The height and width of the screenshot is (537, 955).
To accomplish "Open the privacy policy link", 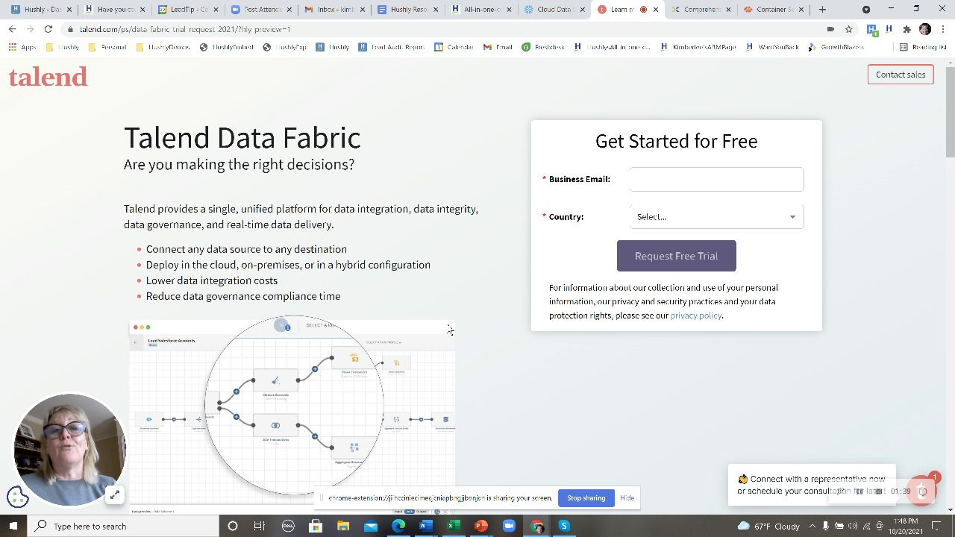I will point(695,315).
